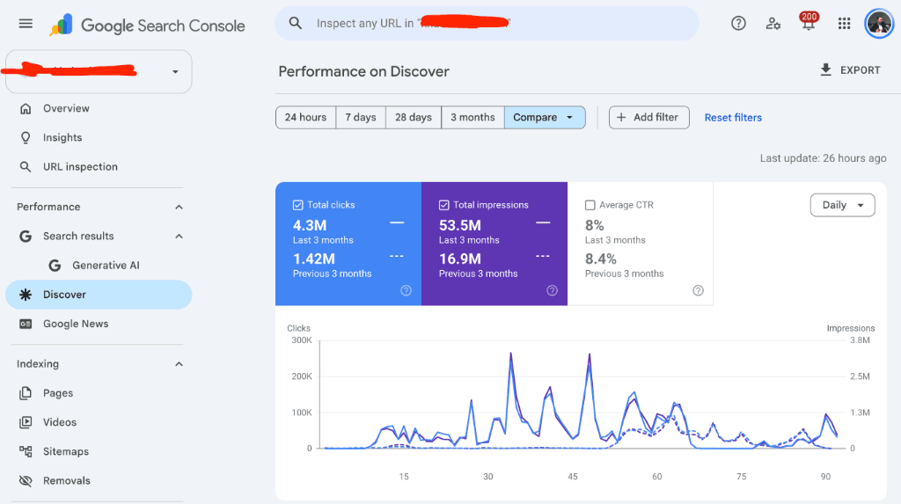The height and width of the screenshot is (504, 901).
Task: Click the search magnifier icon
Action: (296, 23)
